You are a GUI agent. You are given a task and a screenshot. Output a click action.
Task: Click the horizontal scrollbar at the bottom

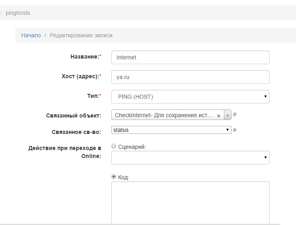(x=140, y=224)
